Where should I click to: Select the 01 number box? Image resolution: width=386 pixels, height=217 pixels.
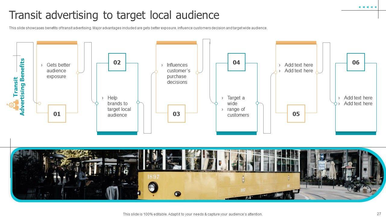57,114
